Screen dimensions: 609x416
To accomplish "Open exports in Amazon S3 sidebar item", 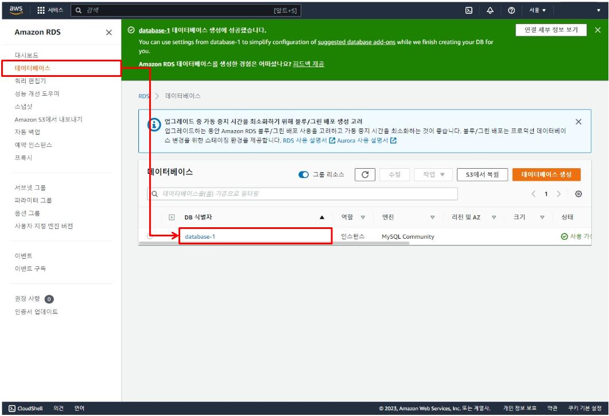I will coord(49,119).
